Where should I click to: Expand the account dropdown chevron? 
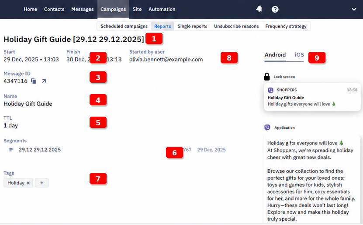(354, 10)
